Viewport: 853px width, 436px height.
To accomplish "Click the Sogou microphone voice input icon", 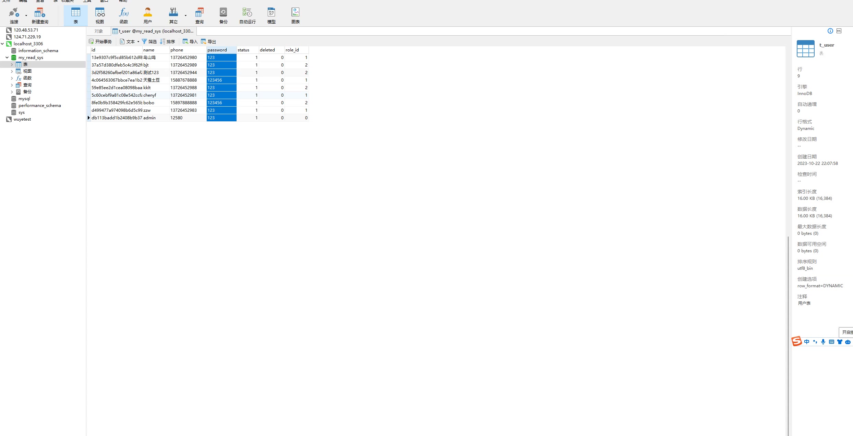I will (823, 342).
